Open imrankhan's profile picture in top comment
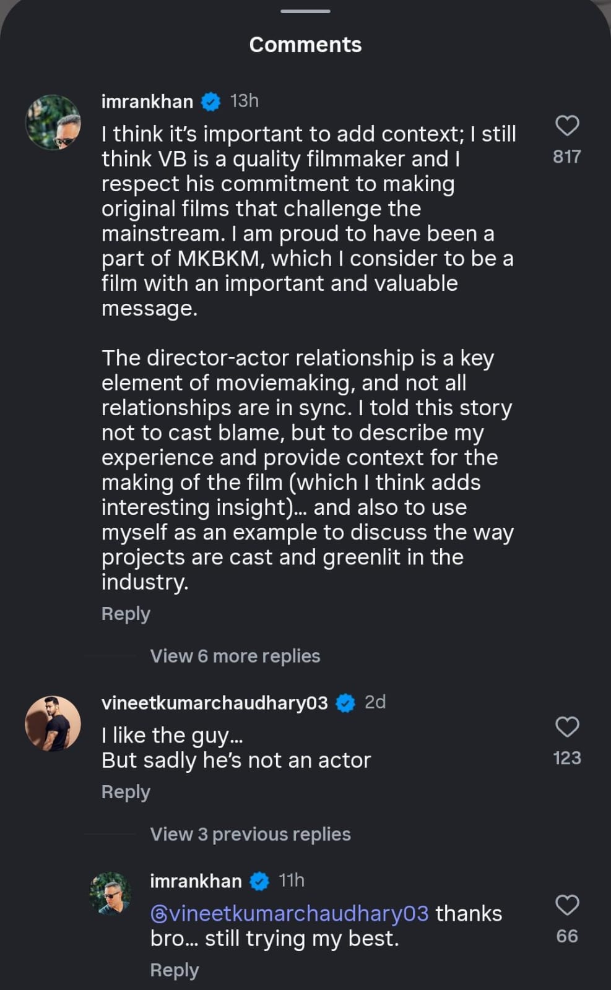611x990 pixels. click(x=53, y=122)
